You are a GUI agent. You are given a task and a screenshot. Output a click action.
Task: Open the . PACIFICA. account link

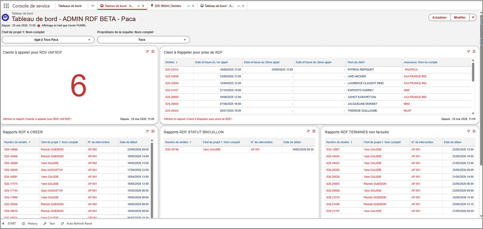pyautogui.click(x=411, y=70)
